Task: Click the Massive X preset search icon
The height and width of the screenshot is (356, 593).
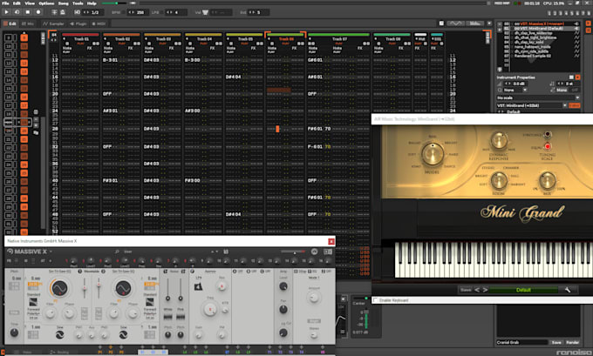Action: [x=117, y=252]
